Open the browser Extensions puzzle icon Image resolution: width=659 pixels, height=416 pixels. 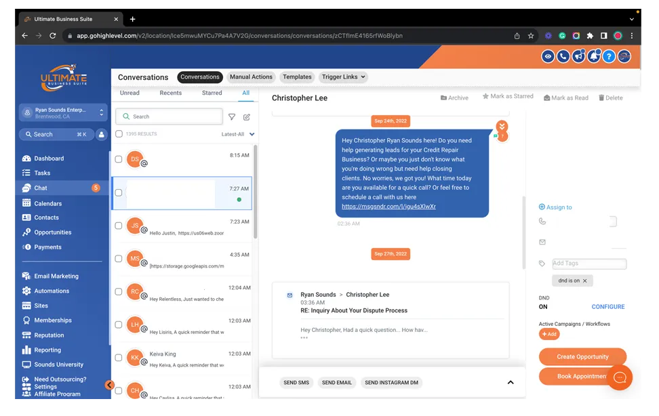(x=590, y=36)
